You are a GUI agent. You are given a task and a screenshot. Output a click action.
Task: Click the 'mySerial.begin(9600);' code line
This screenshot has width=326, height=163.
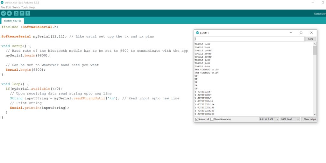(28, 55)
